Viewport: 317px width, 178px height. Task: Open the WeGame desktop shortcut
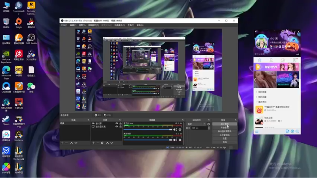pyautogui.click(x=19, y=136)
